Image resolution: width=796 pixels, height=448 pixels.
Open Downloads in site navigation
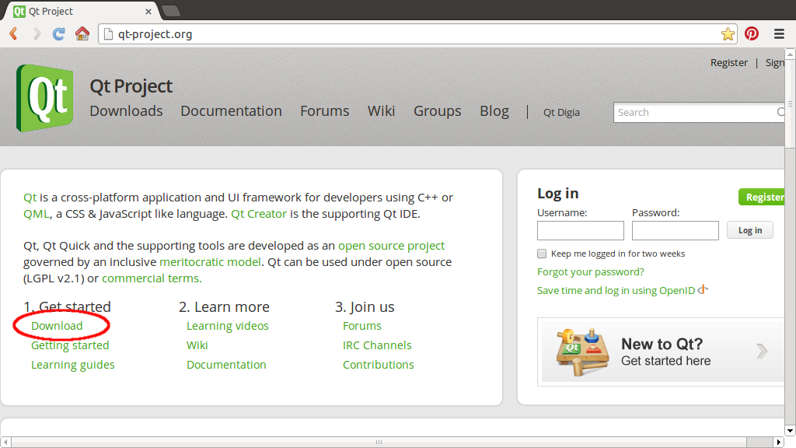pos(126,110)
